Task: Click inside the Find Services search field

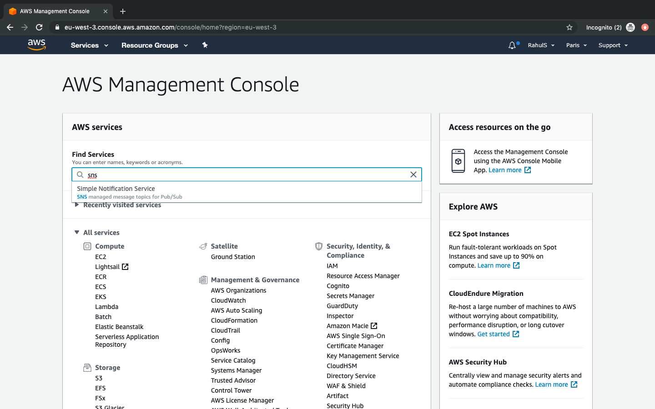Action: click(246, 175)
